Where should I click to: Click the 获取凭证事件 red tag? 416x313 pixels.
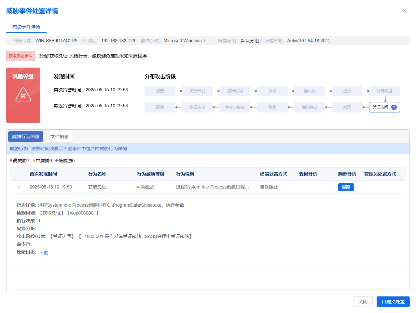point(21,56)
